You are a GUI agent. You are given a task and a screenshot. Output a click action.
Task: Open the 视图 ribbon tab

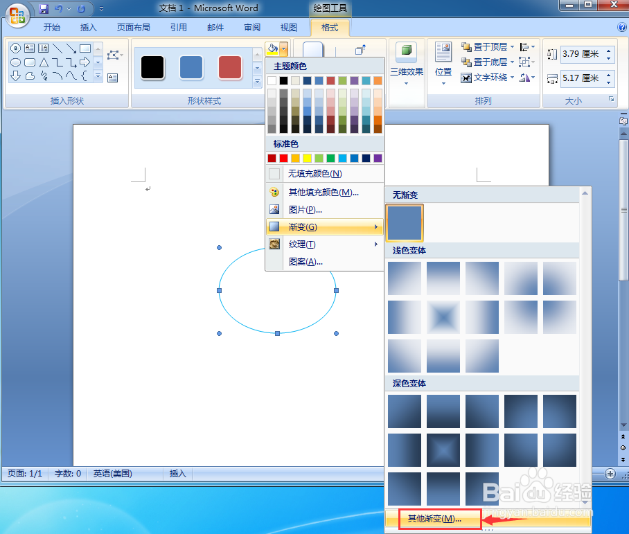(289, 27)
